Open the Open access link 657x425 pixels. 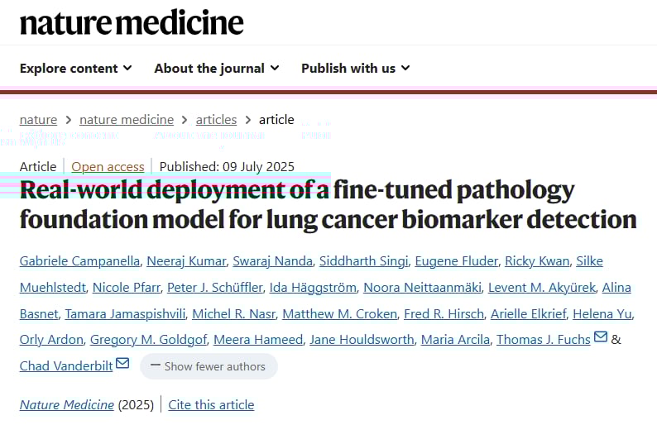(108, 166)
